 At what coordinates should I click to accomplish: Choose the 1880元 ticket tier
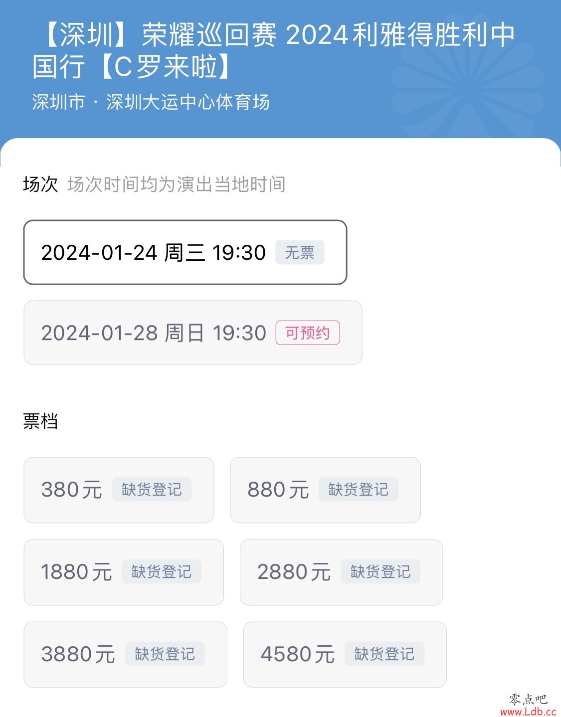pos(124,572)
